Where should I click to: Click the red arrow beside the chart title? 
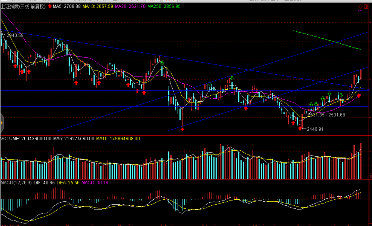(50, 6)
